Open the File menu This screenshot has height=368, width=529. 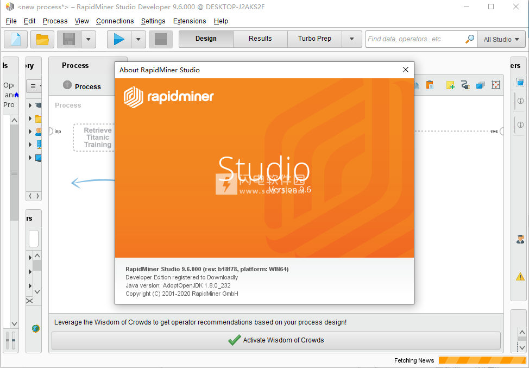point(11,21)
